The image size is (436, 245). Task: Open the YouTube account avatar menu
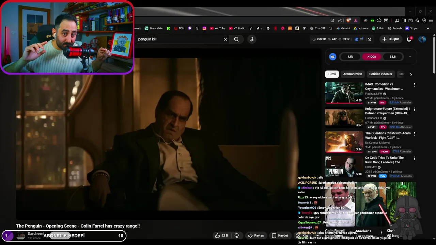coord(422,39)
